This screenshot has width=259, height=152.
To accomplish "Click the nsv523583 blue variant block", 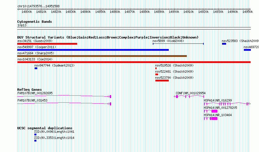I will 224,44.
